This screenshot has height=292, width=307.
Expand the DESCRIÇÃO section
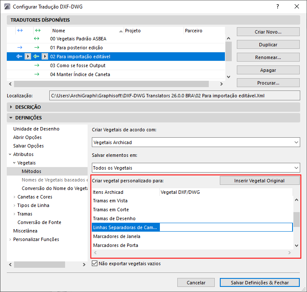tap(11, 107)
